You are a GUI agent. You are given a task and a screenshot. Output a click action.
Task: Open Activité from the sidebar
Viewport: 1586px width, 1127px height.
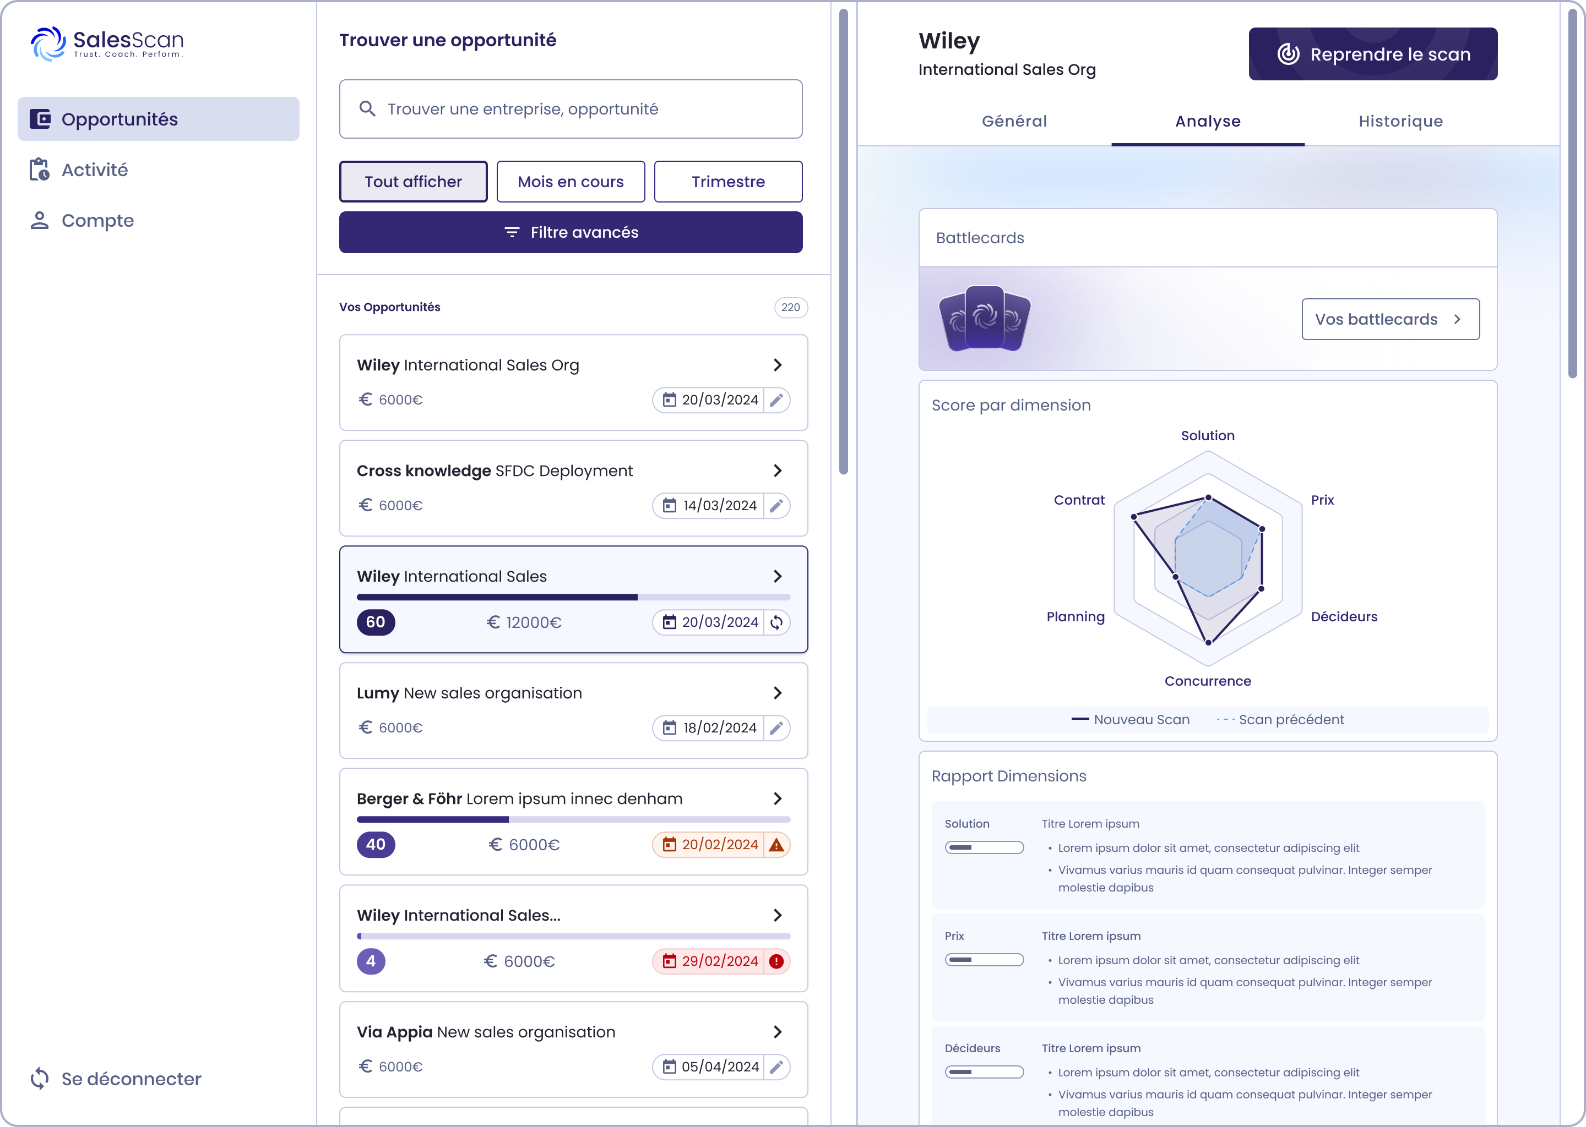click(x=94, y=170)
